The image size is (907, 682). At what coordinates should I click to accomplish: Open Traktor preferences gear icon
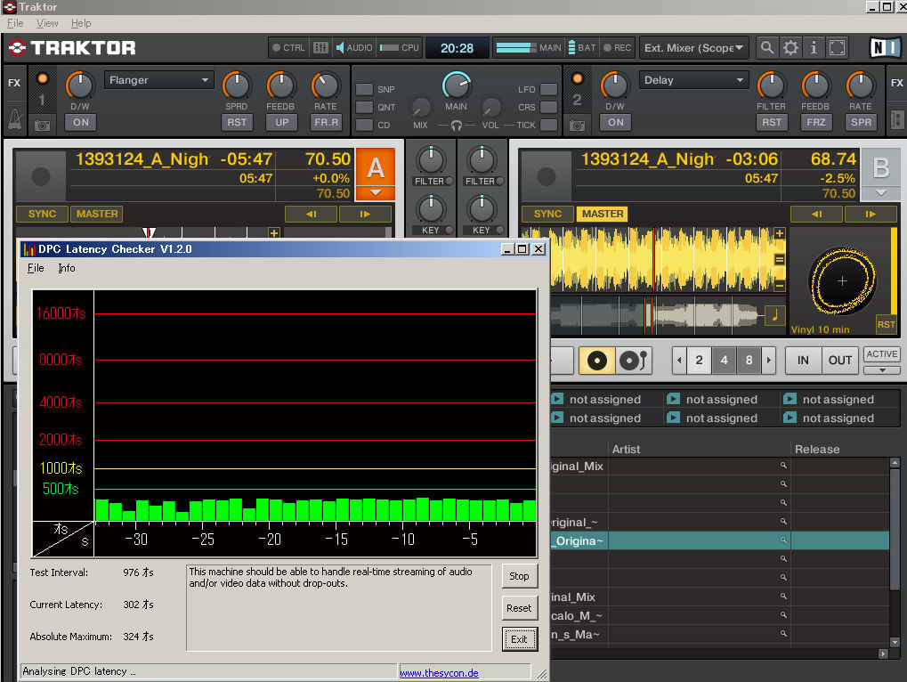click(790, 47)
